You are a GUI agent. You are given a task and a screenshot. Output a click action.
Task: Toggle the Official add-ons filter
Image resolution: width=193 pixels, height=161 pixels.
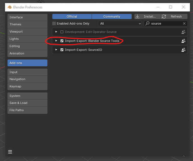(72, 16)
